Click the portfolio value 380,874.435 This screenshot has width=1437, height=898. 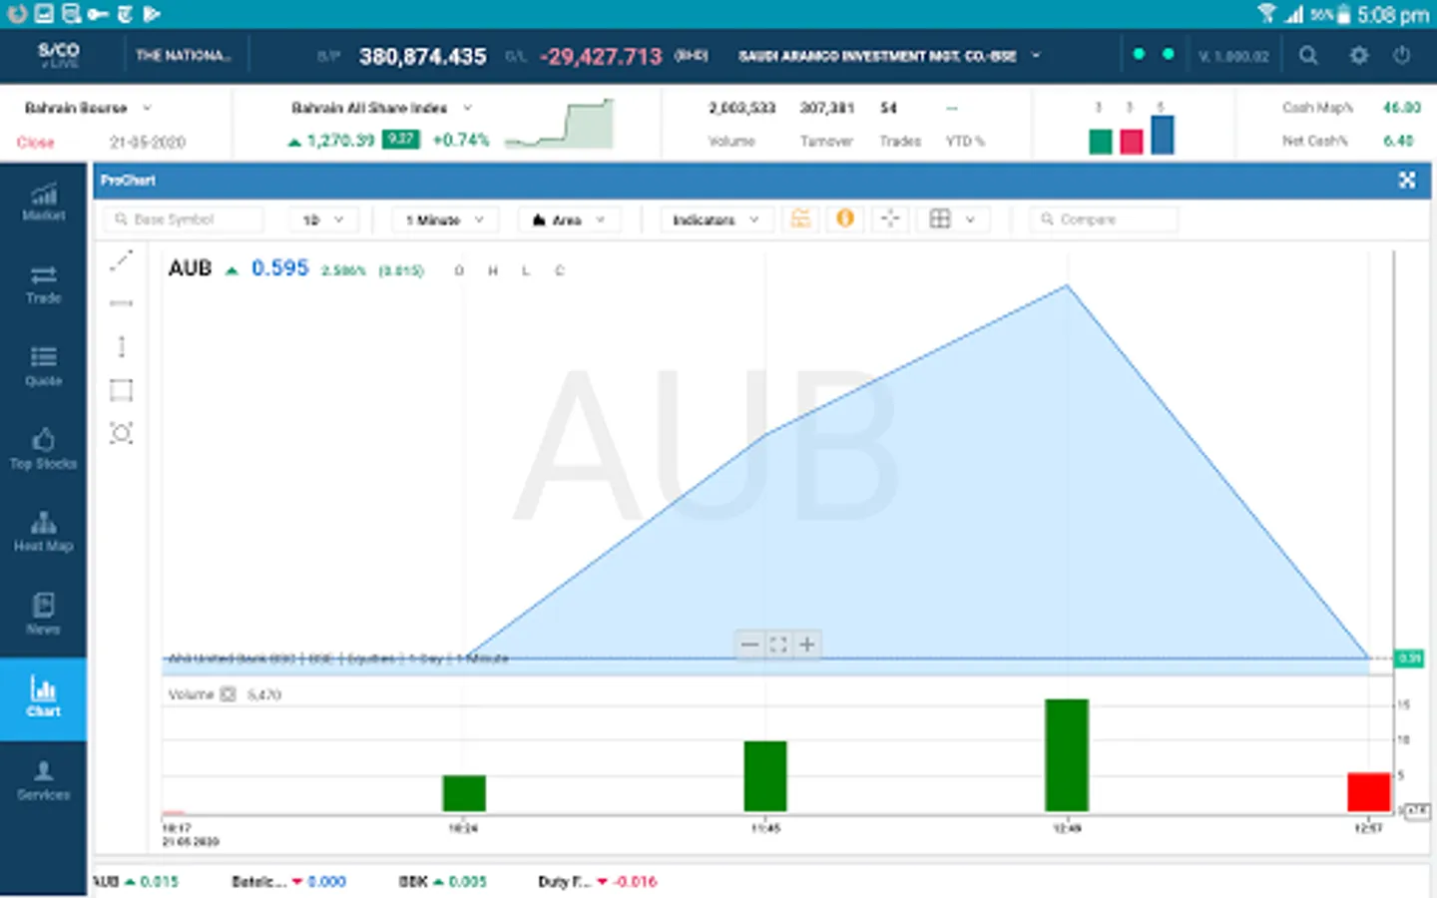pyautogui.click(x=423, y=57)
